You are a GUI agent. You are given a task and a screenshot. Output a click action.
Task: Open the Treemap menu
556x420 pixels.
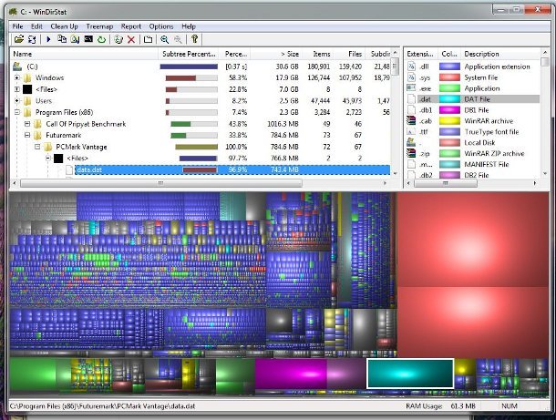[x=99, y=26]
